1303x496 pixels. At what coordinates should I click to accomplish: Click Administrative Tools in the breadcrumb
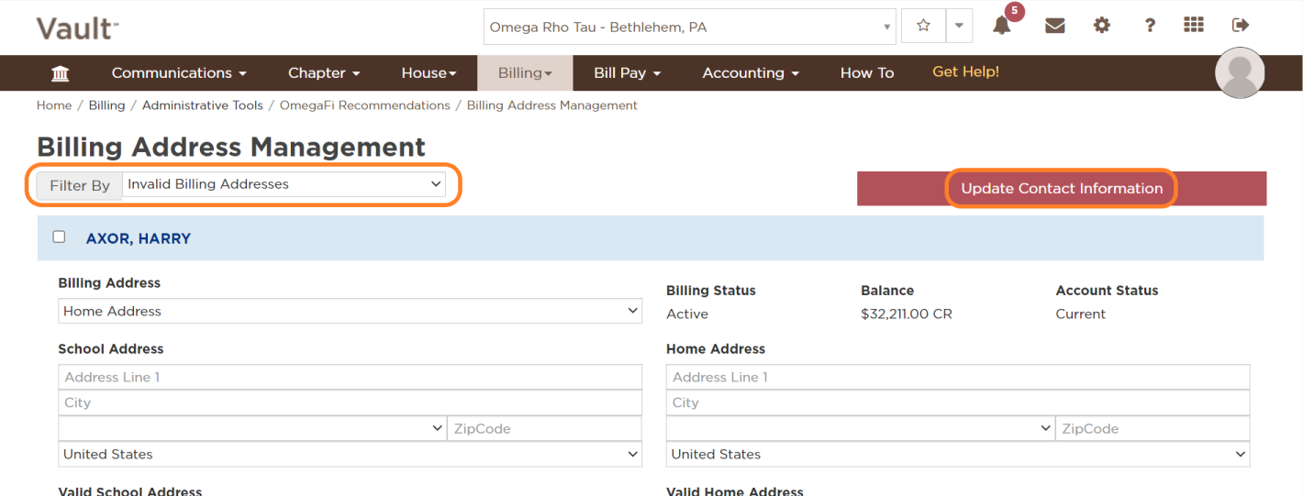[202, 105]
